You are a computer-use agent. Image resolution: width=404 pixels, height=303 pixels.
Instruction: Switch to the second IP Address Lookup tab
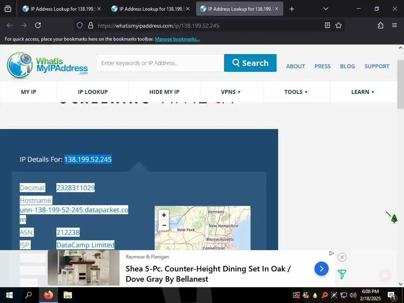150,9
